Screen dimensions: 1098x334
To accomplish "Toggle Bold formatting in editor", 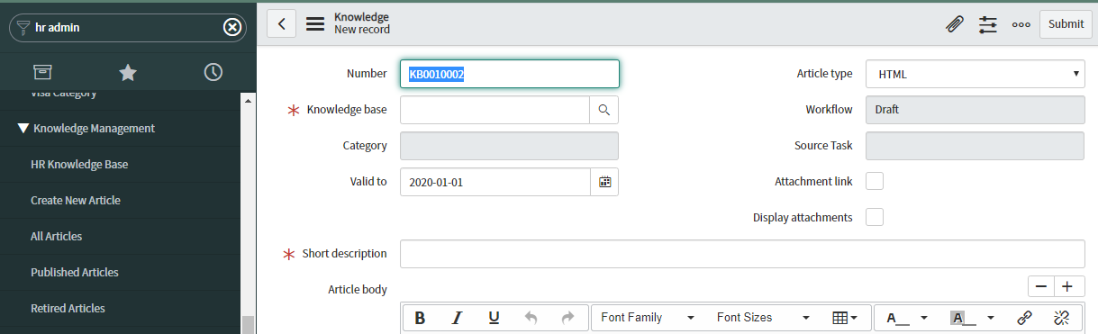I will (x=420, y=318).
